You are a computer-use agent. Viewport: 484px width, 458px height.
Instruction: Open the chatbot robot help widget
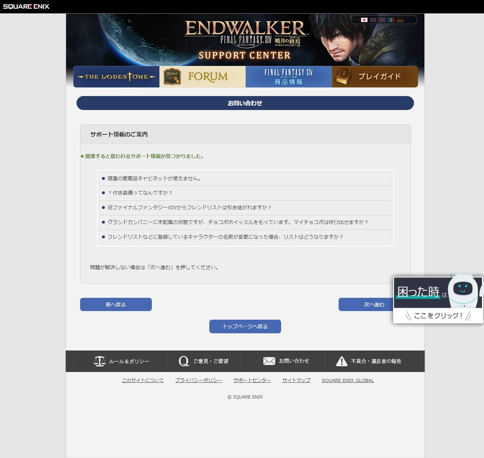coord(438,300)
